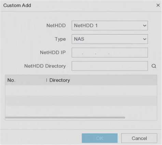Click the search icon beside NetHDD Directory
The height and width of the screenshot is (145, 162).
[154, 66]
